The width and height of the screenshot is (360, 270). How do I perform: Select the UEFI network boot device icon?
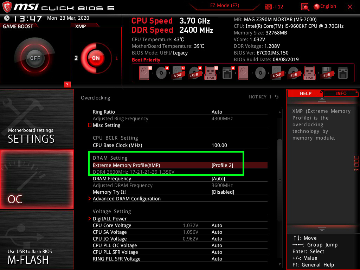coord(227,73)
